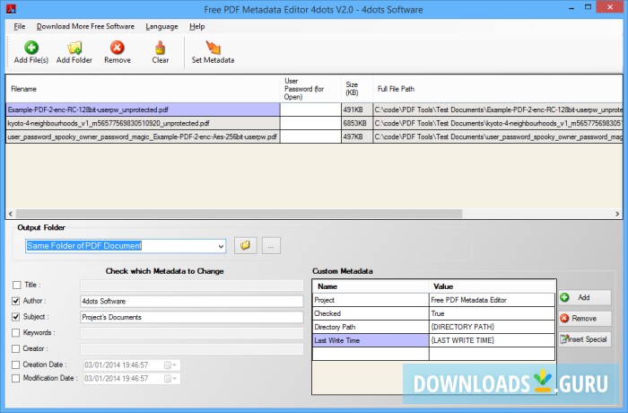Open the File menu
Viewport: 628px width, 413px height.
[19, 27]
